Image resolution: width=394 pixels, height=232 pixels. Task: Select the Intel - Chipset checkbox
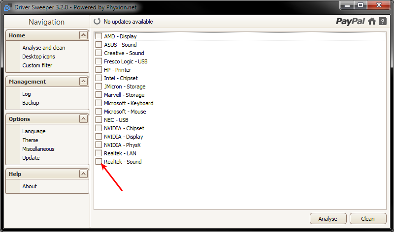point(99,78)
